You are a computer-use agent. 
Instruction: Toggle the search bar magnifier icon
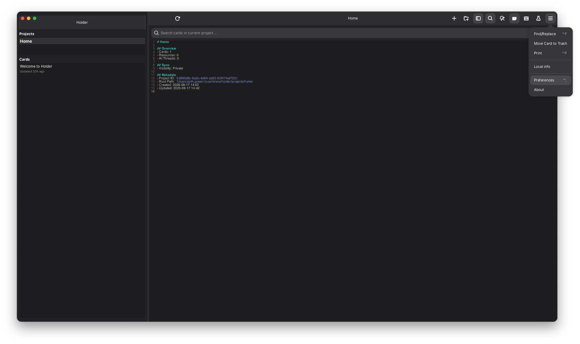[x=490, y=18]
